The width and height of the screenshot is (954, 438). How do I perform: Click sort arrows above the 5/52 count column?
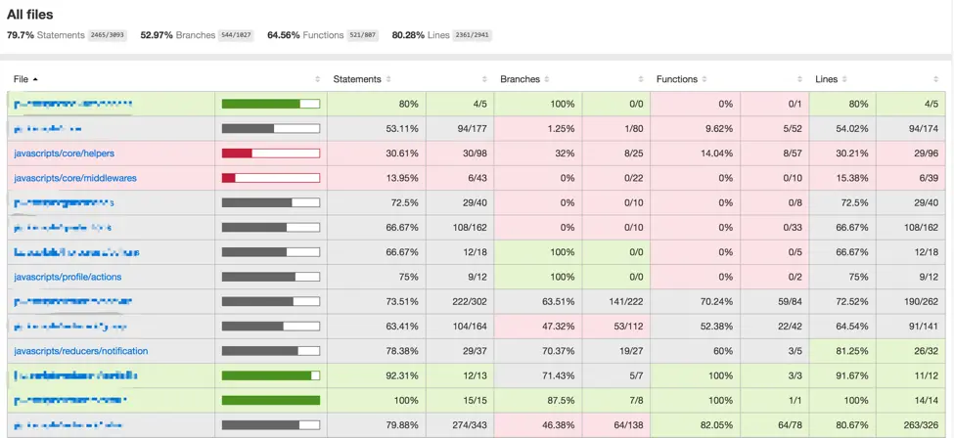pos(798,80)
